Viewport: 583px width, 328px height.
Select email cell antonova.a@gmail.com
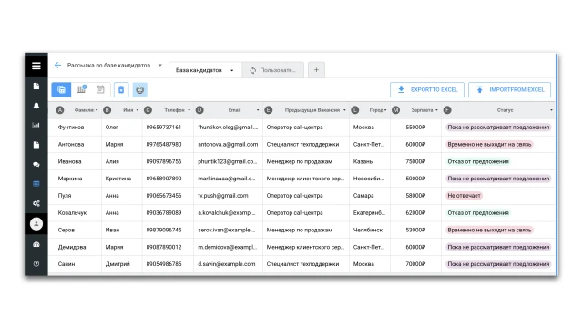coord(228,144)
